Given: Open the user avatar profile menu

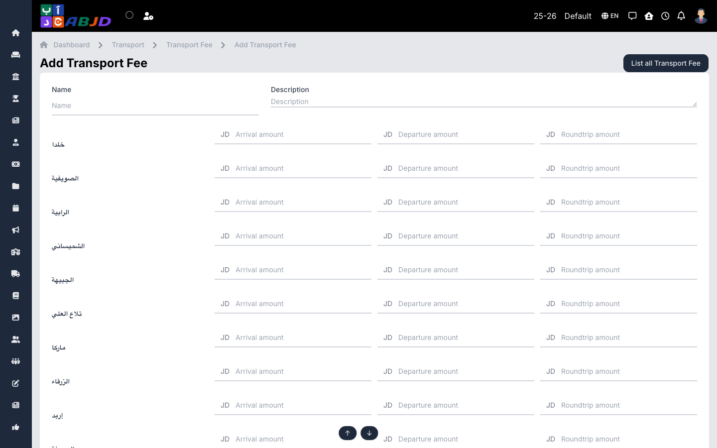Looking at the screenshot, I should (x=701, y=16).
